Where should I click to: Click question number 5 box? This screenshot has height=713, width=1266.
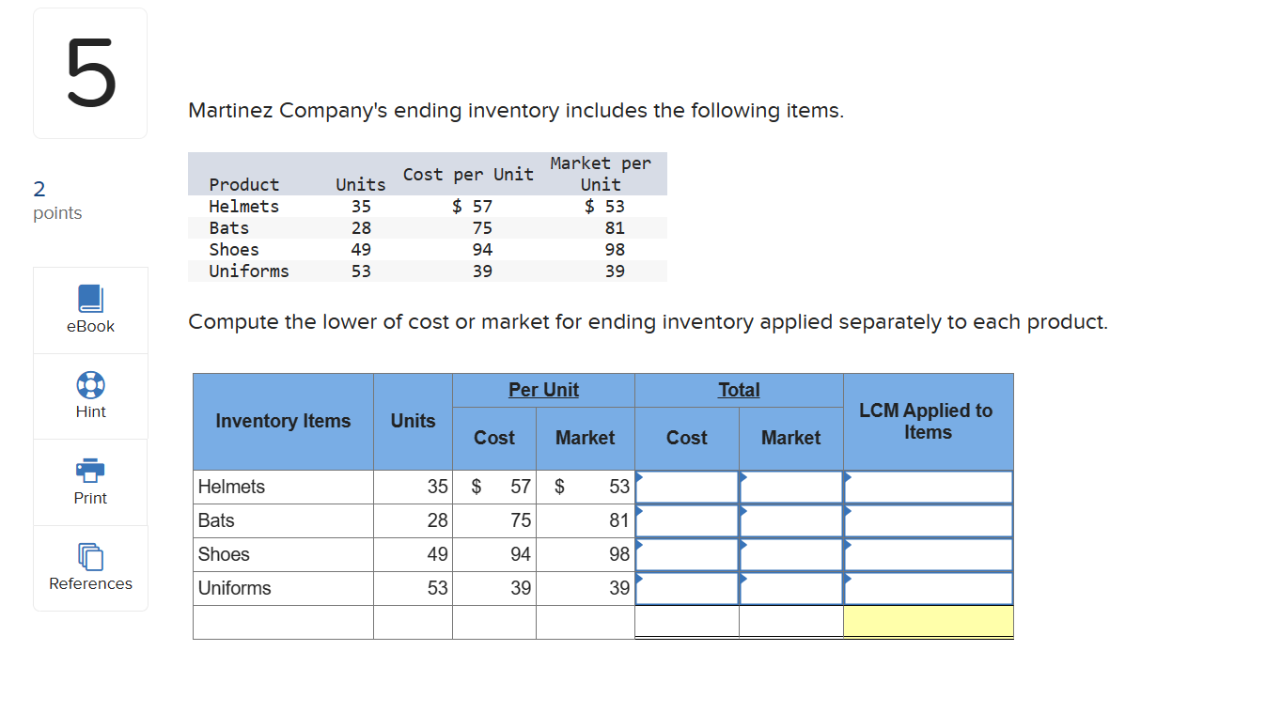90,73
